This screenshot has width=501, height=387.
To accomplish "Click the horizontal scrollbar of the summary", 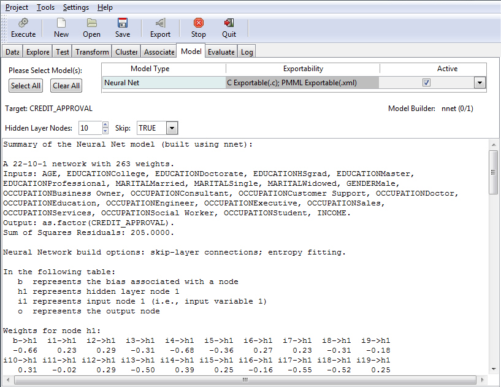I will pos(245,380).
